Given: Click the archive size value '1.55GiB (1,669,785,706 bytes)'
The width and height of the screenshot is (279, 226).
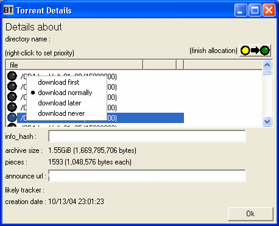Looking at the screenshot, I should 92,150.
